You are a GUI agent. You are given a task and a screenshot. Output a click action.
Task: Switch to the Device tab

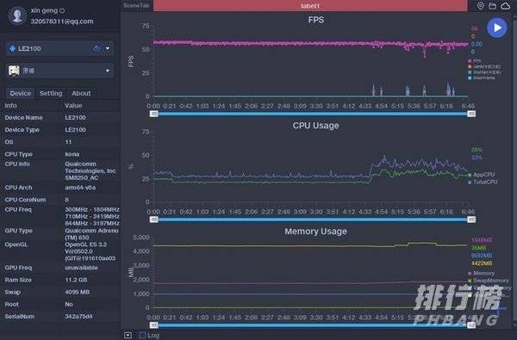(21, 93)
